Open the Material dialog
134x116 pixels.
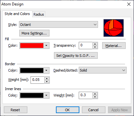pyautogui.click(x=114, y=46)
